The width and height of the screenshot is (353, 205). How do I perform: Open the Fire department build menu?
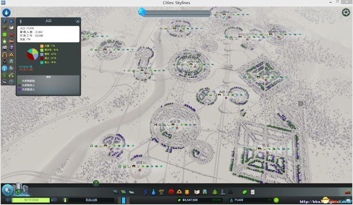179,192
